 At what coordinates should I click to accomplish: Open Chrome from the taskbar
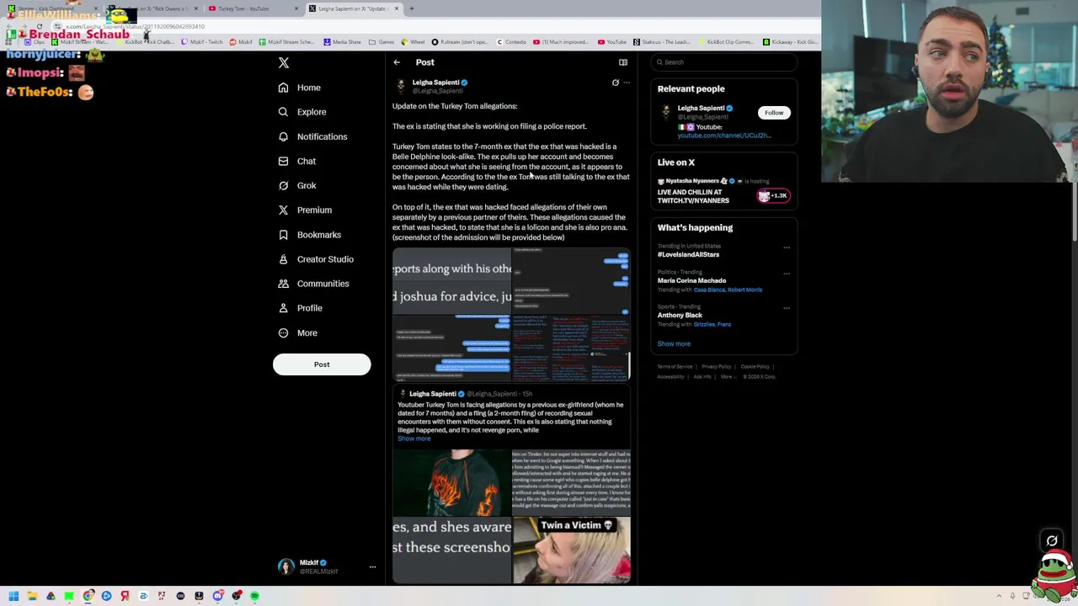click(88, 596)
